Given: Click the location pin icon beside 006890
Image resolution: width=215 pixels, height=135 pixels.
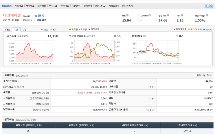Looking at the screenshot, I should tap(43, 16).
